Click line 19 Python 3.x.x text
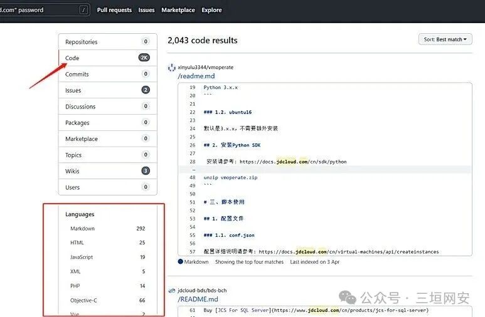 220,88
